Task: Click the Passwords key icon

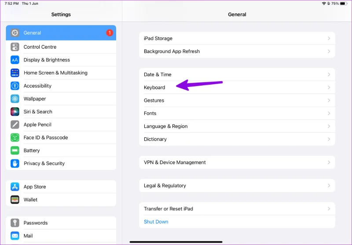Action: [x=15, y=223]
